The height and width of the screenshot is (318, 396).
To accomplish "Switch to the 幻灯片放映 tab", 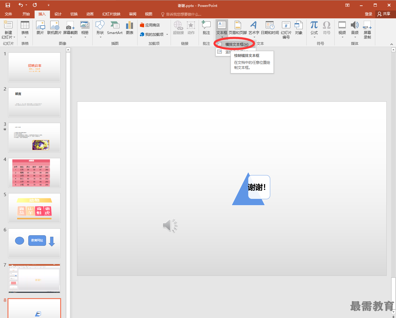I will tap(111, 14).
